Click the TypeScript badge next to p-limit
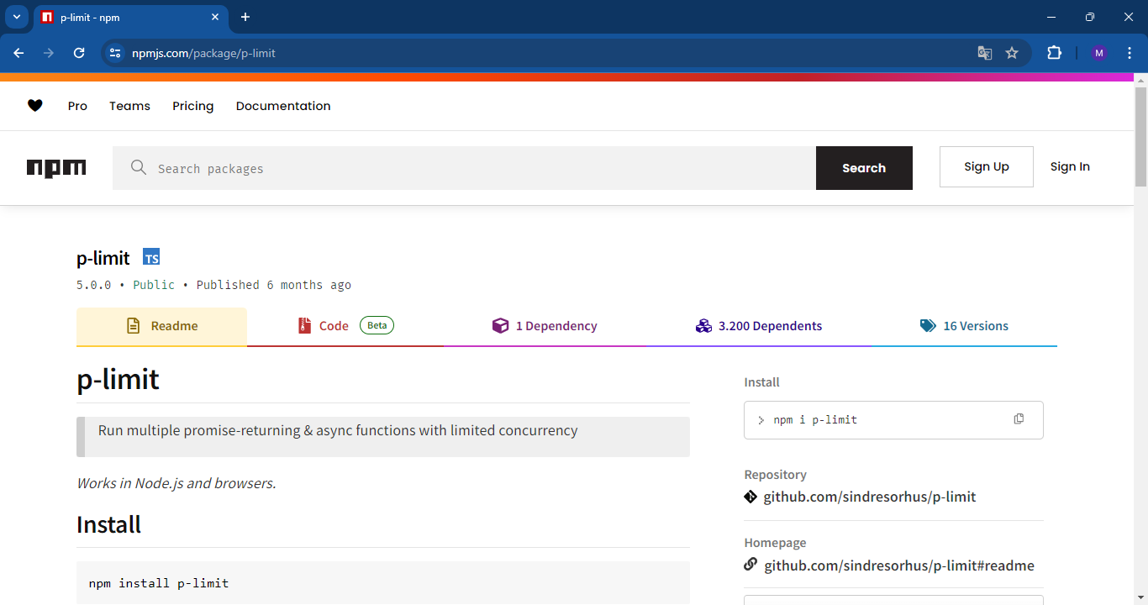1148x605 pixels. coord(151,256)
